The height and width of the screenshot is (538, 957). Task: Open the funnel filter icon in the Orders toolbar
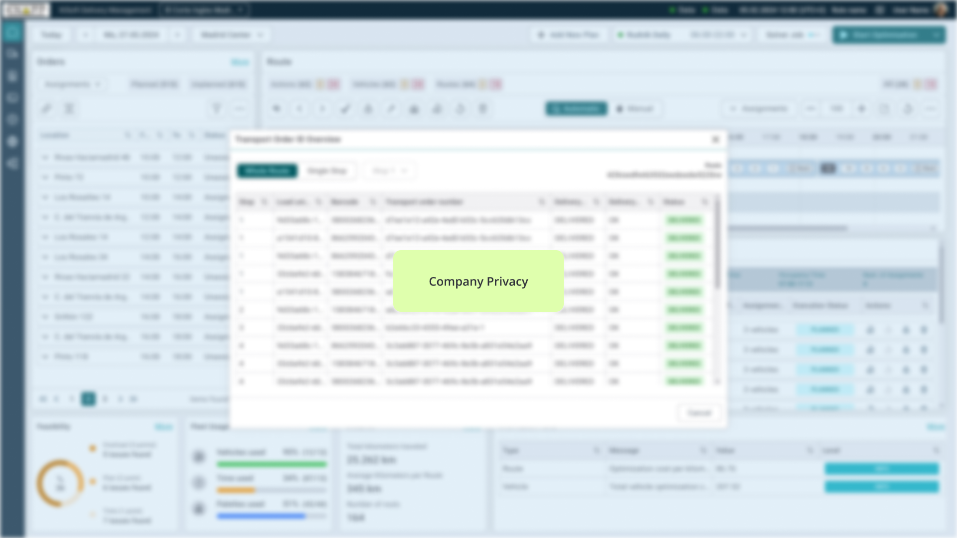click(216, 109)
